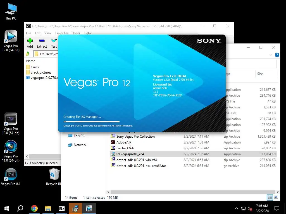
Task: Open 7-Zip View menu
Action: point(48,33)
